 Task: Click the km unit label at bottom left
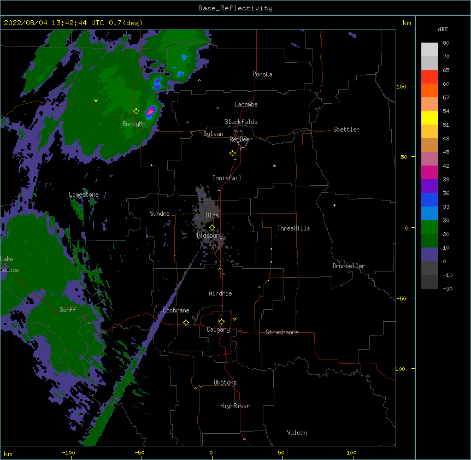pyautogui.click(x=8, y=453)
